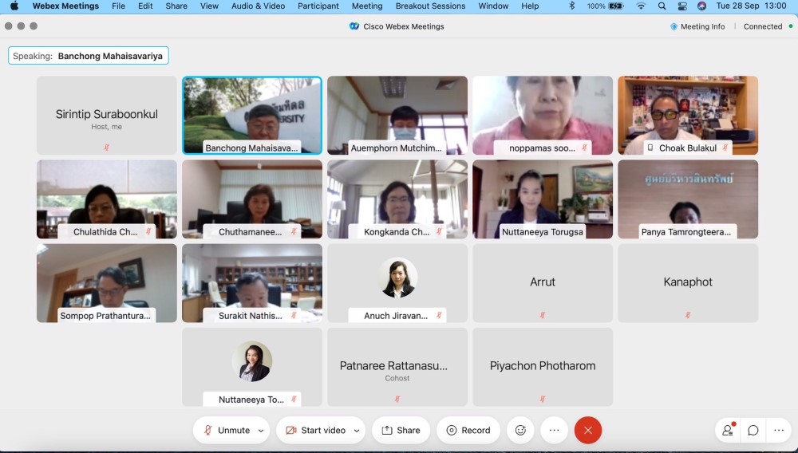798x453 pixels.
Task: Open more options in the center toolbar
Action: (x=555, y=430)
